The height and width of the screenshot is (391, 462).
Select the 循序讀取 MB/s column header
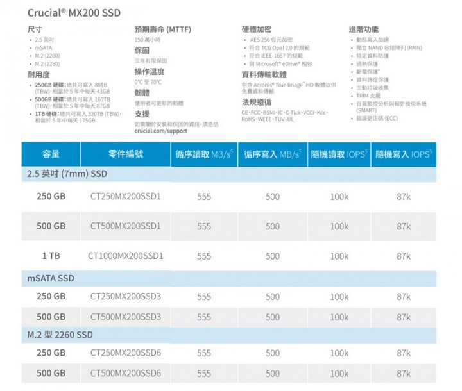tap(204, 154)
